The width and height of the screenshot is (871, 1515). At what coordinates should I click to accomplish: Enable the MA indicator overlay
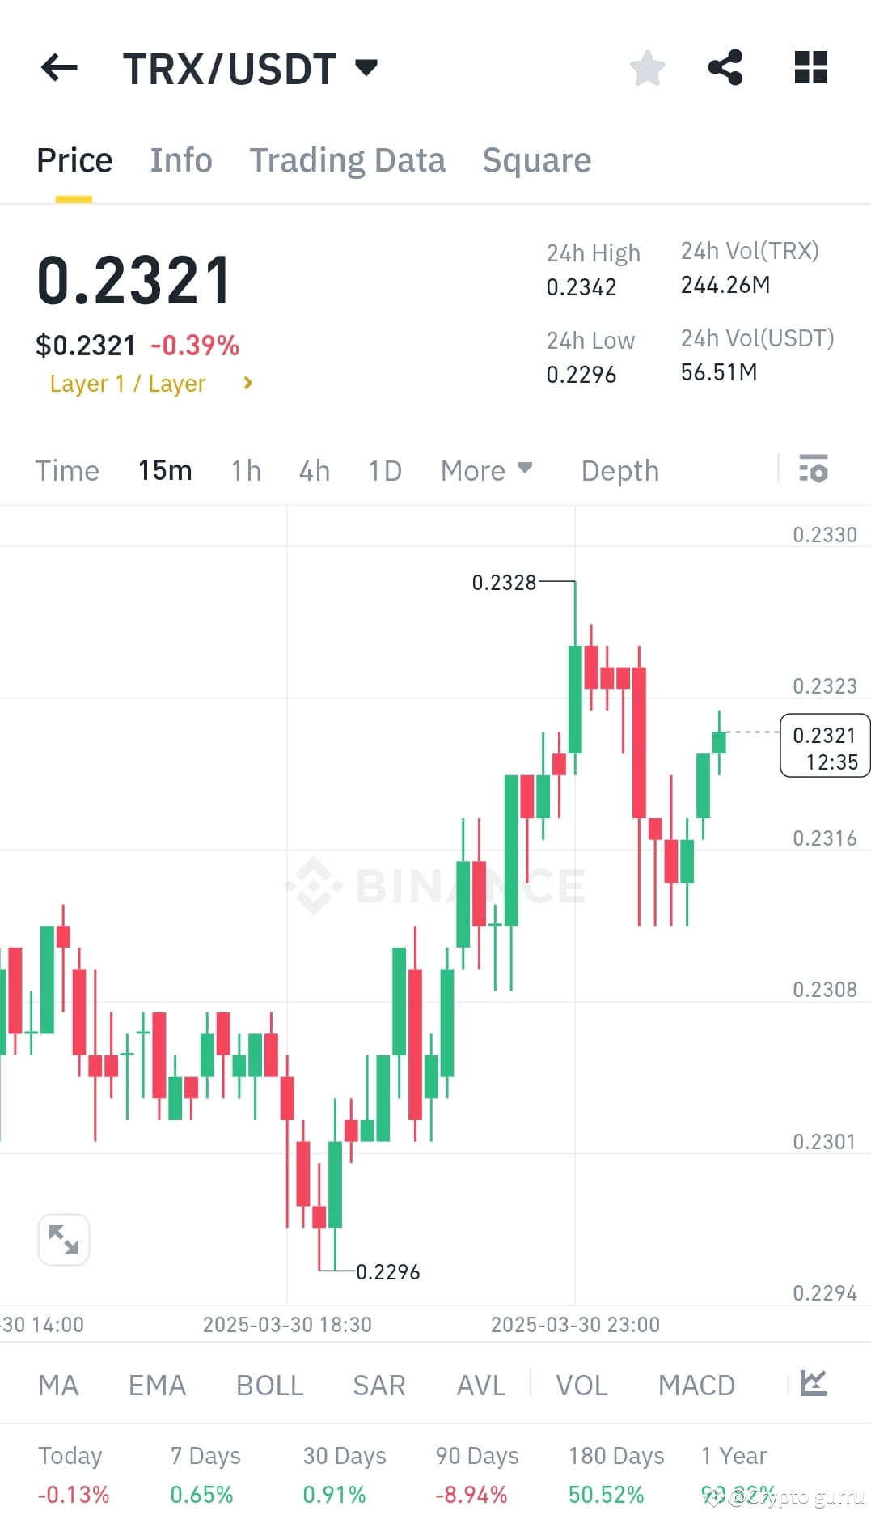coord(57,1385)
